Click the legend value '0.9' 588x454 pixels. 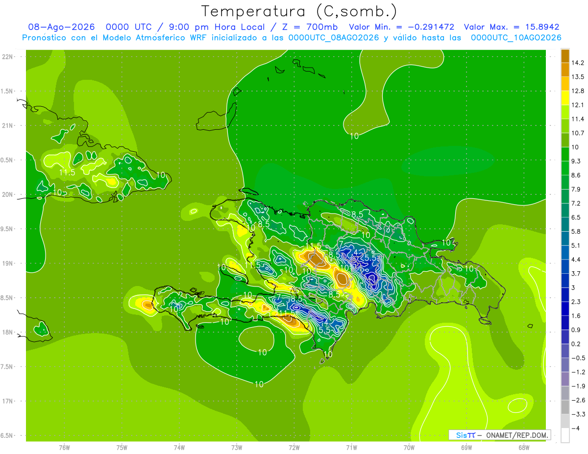tap(576, 330)
